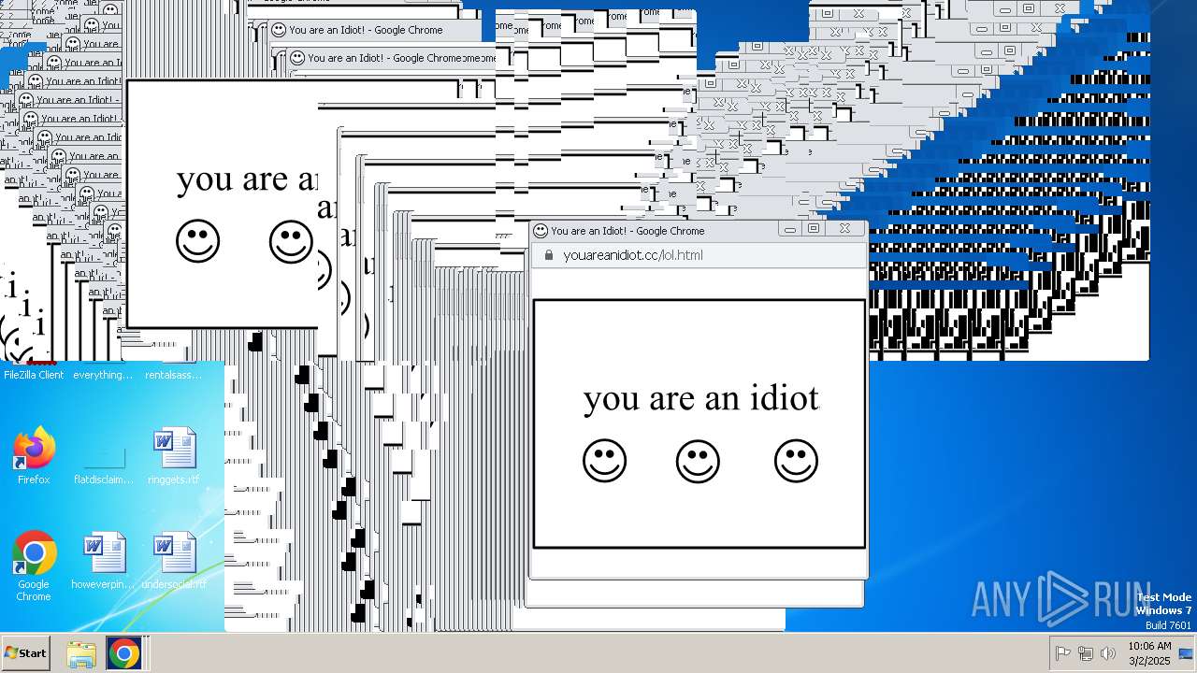Open the Action Center flag tray icon
Viewport: 1197px width, 673px height.
coord(1063,653)
